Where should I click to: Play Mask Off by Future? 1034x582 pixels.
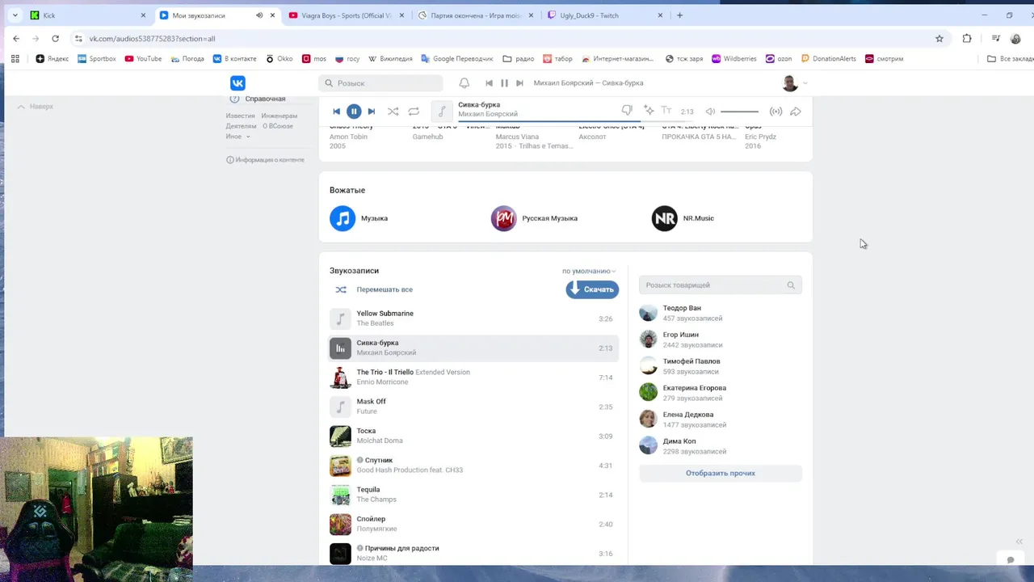pos(473,407)
